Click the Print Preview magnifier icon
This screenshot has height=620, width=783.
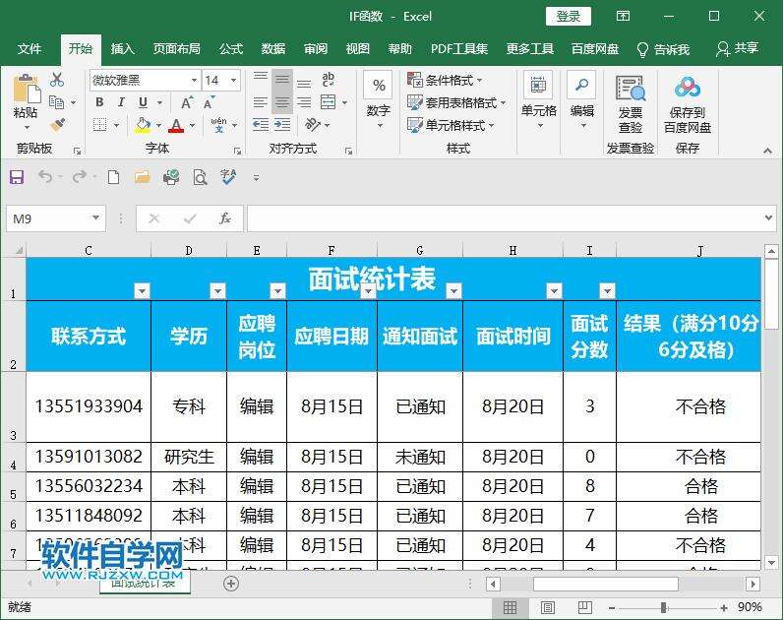[x=201, y=177]
